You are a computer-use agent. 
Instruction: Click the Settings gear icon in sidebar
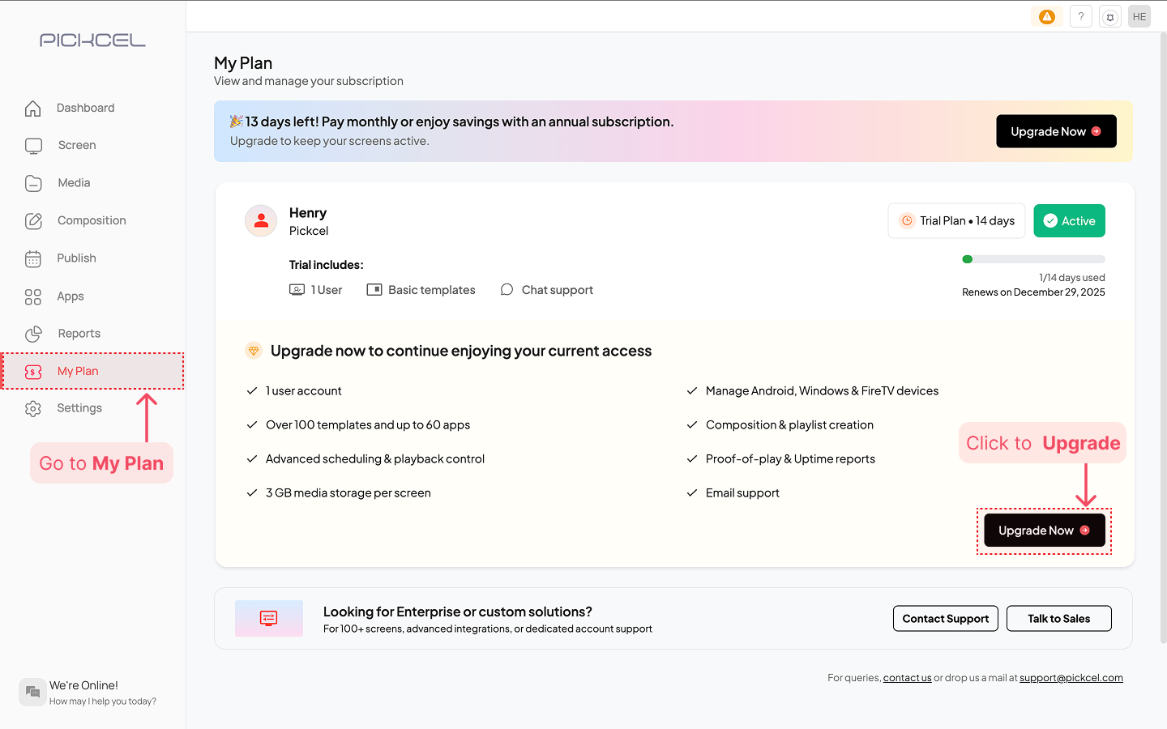click(33, 409)
